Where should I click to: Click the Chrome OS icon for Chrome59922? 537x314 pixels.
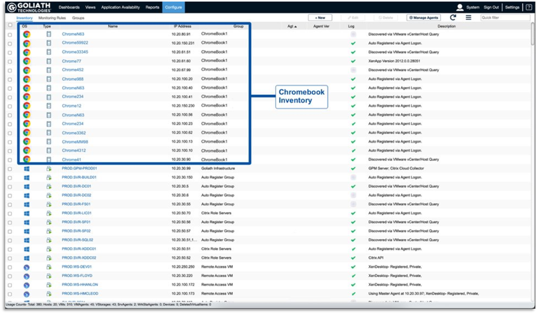(27, 43)
